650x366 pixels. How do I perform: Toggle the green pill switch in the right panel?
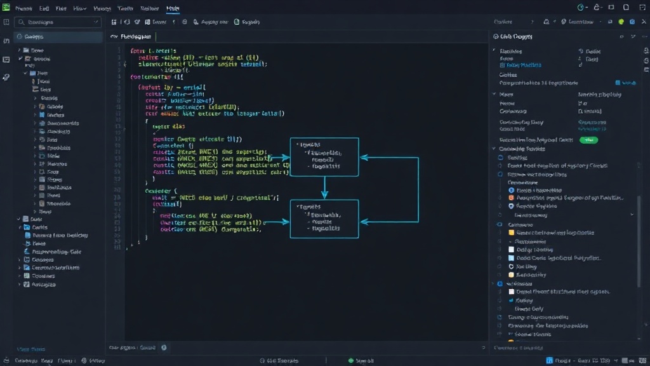point(588,140)
